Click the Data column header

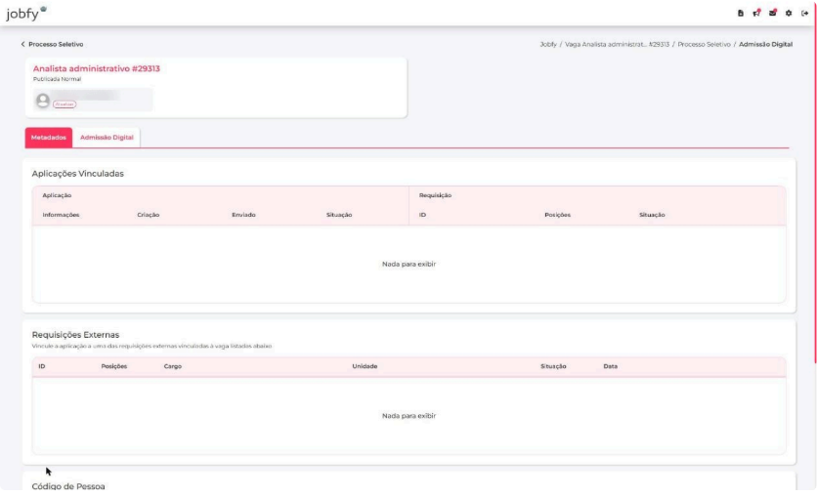pyautogui.click(x=611, y=366)
